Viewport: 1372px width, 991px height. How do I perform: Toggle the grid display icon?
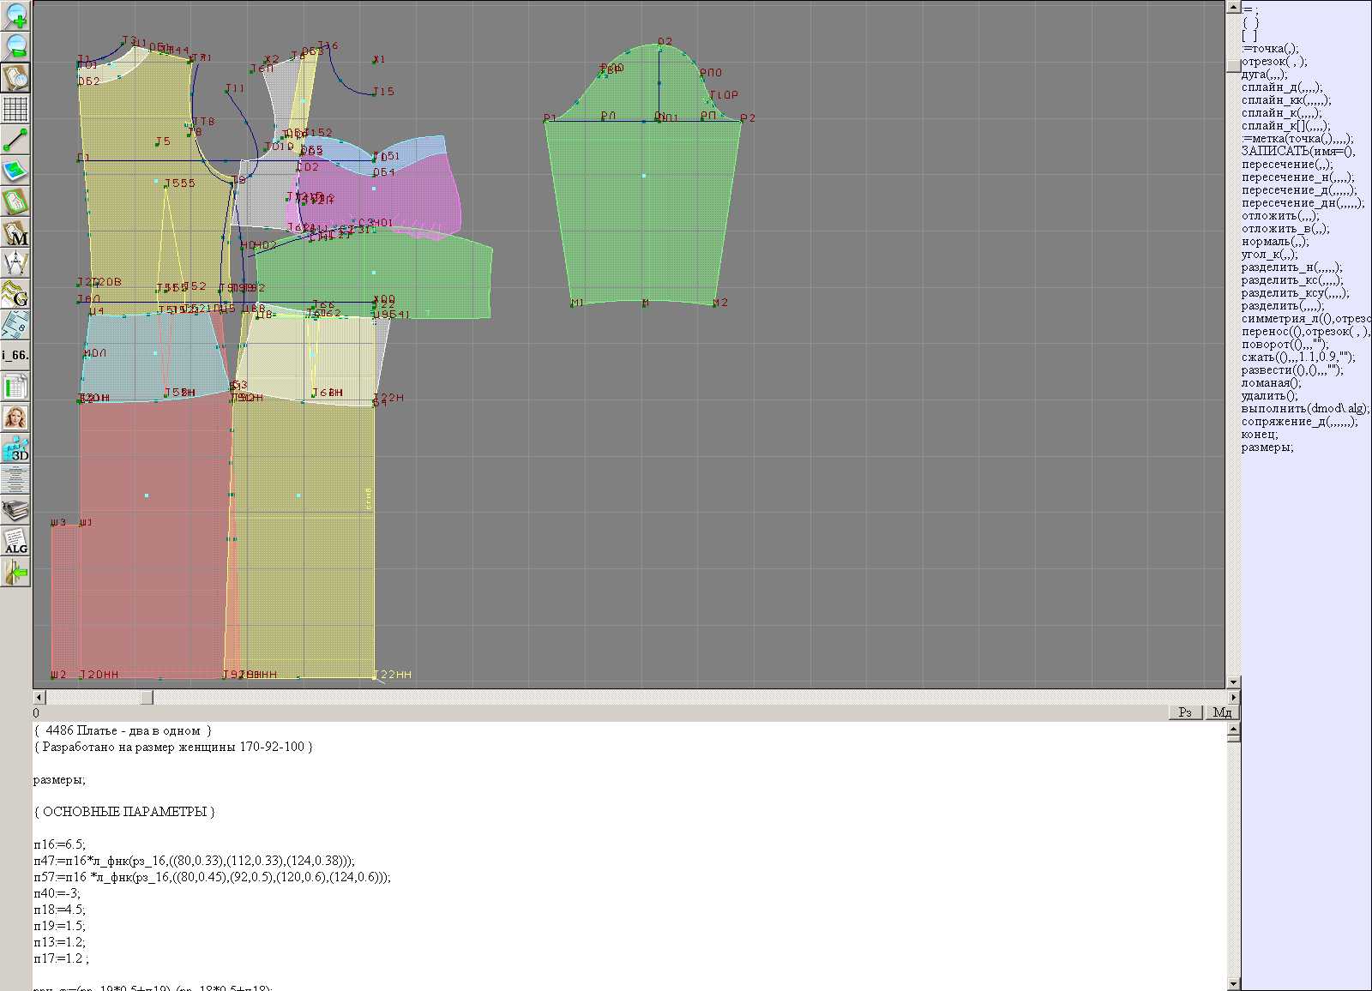click(15, 109)
